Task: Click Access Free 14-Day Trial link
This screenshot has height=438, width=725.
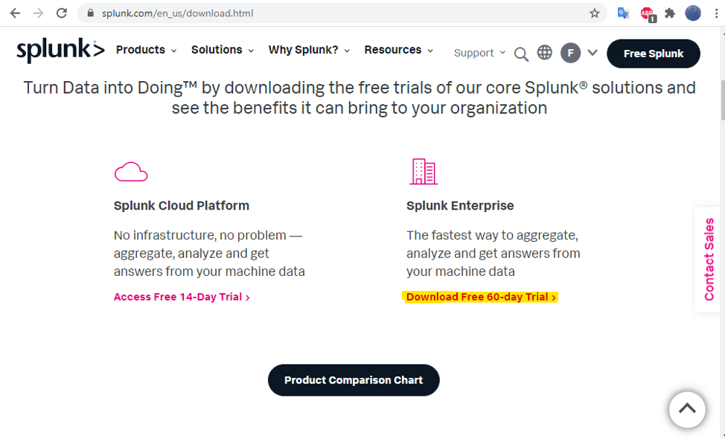Action: pyautogui.click(x=182, y=297)
